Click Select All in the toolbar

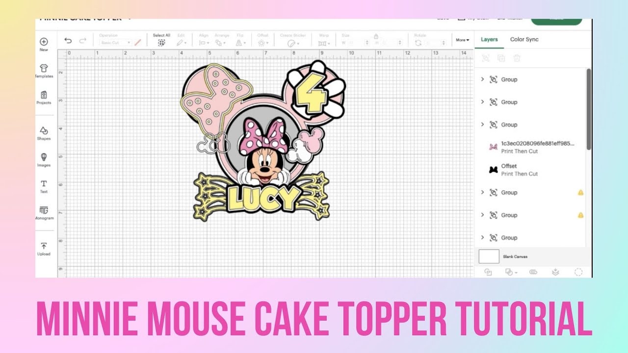click(161, 40)
